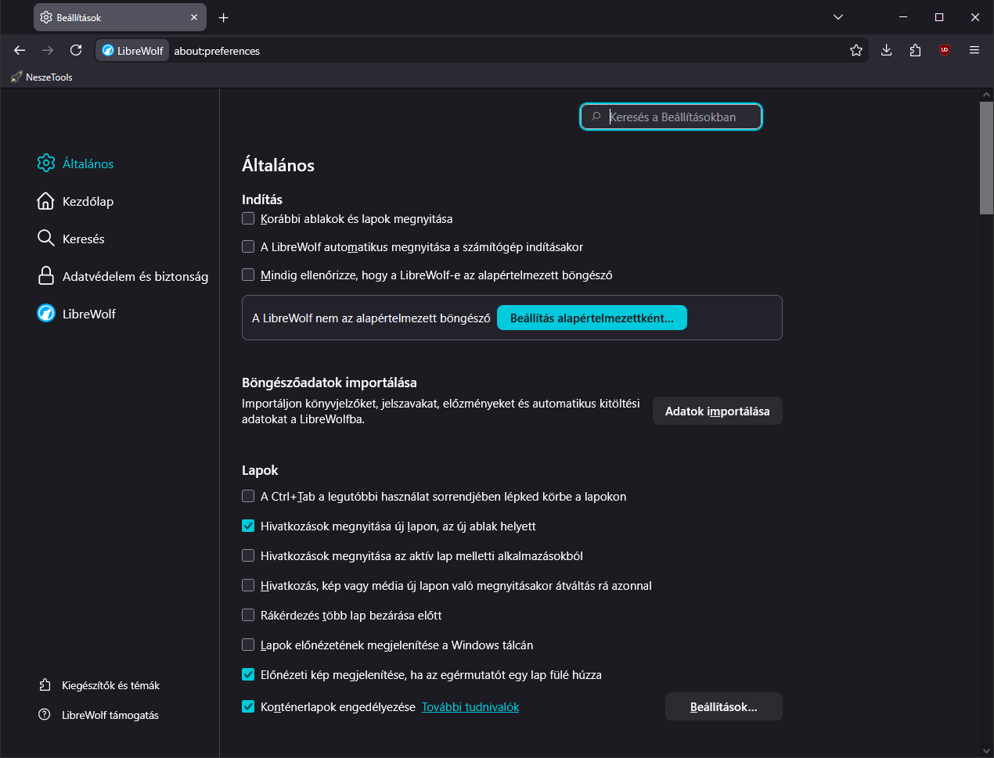Click the vertical scrollbar thumb
Screen dimensions: 994x758
click(986, 157)
